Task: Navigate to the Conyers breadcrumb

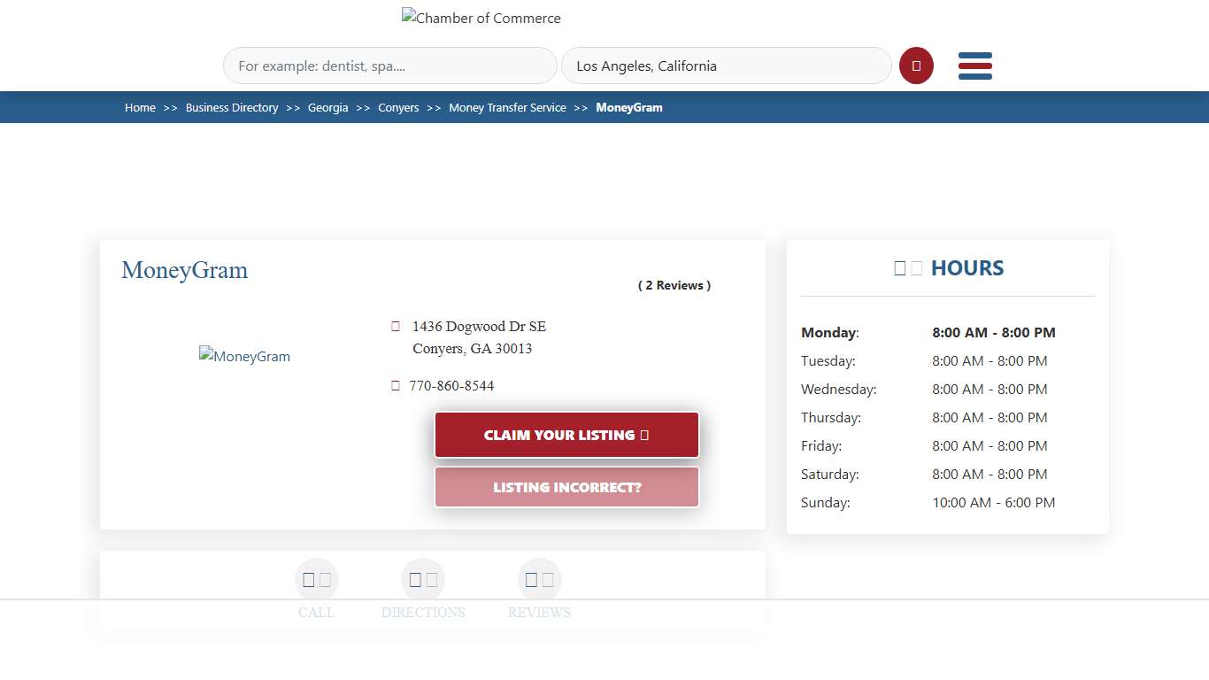Action: pos(398,107)
